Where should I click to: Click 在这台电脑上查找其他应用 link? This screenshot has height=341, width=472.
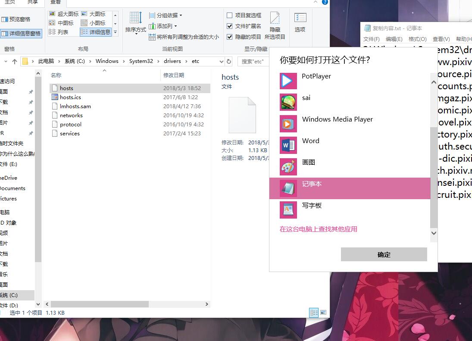(x=318, y=229)
